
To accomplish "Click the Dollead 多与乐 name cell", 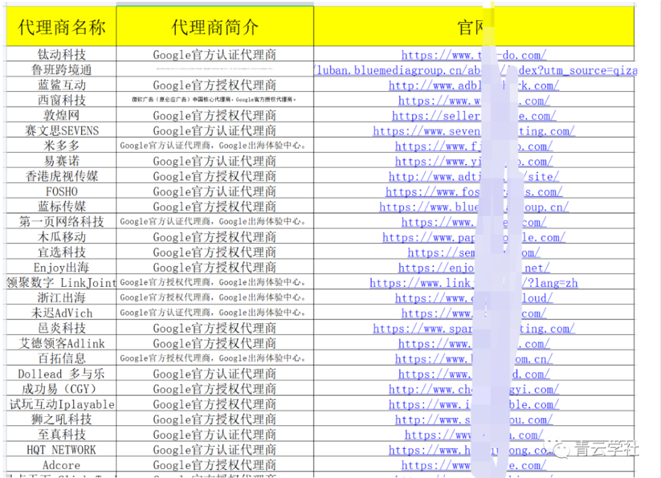I will point(61,374).
